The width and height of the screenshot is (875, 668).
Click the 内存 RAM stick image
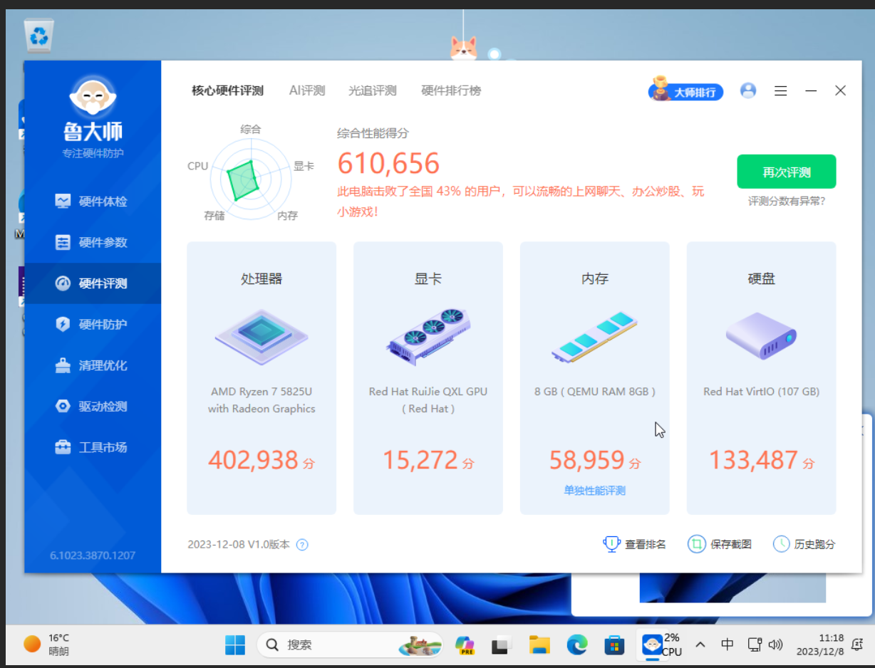[x=594, y=338]
